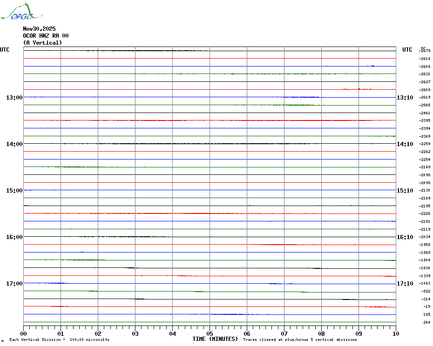
Task: Select the OCOR HNZ RA 00 station label
Action: pyautogui.click(x=46, y=36)
